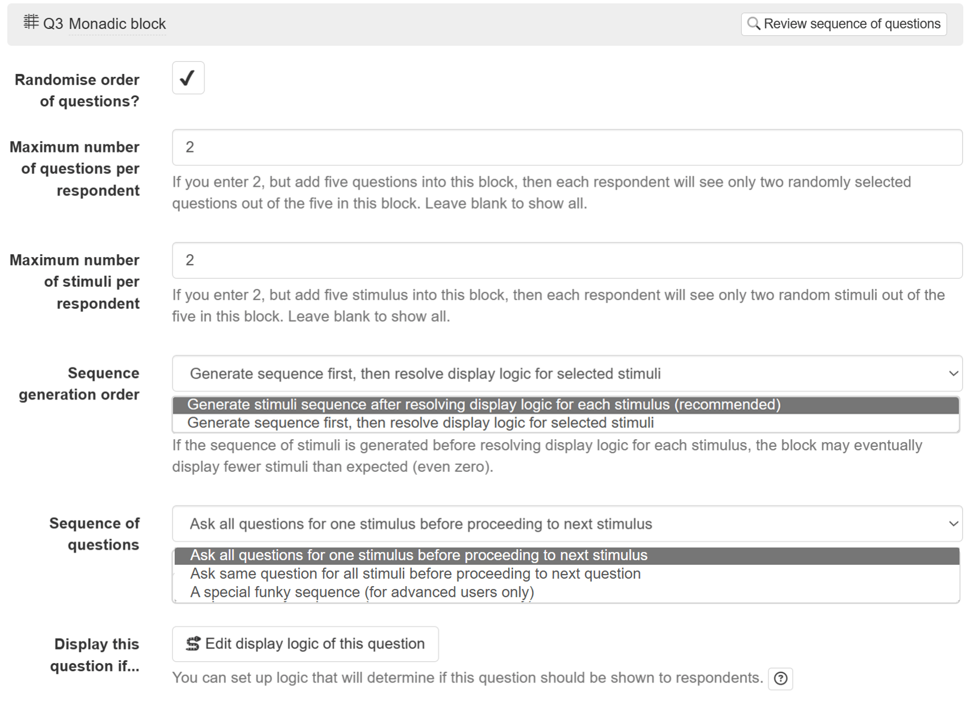This screenshot has height=719, width=967.
Task: Click the Sequence generation order chevron arrow
Action: [x=953, y=373]
